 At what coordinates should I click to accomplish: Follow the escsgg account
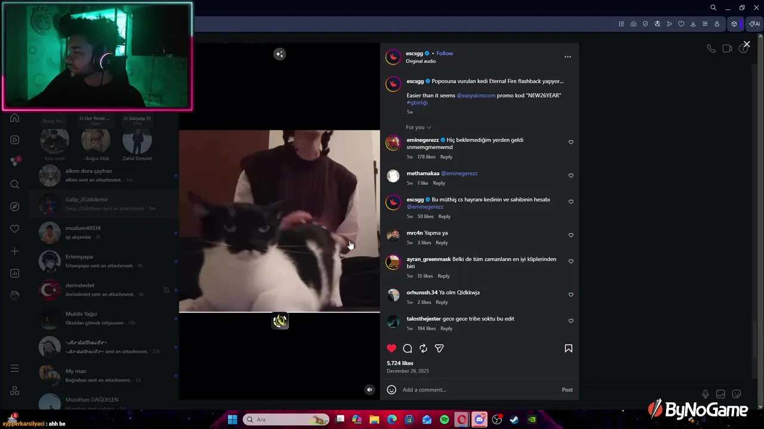[x=445, y=54]
